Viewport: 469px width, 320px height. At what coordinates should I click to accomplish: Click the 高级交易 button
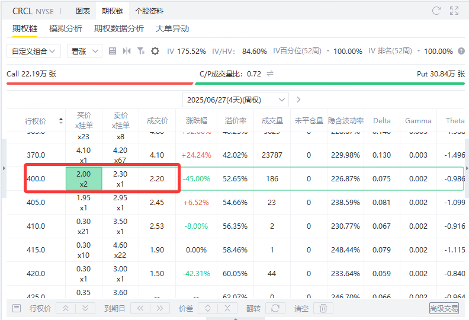tap(444, 308)
